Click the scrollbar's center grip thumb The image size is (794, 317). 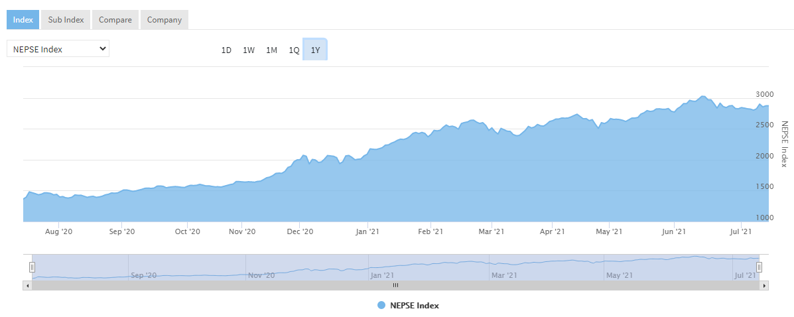(395, 285)
